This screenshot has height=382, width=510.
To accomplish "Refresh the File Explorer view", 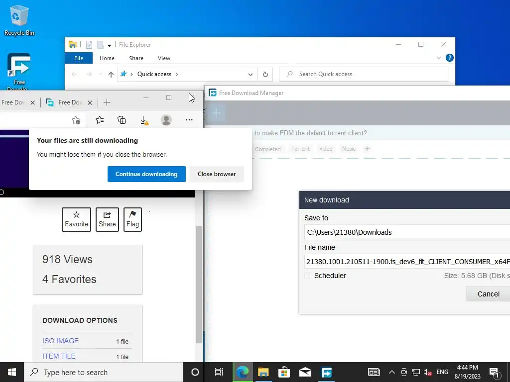I will [265, 75].
